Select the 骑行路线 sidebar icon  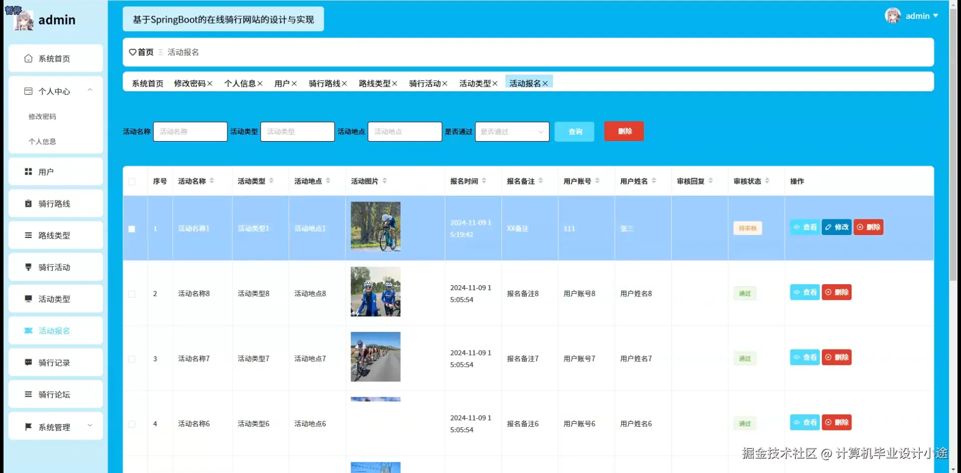pyautogui.click(x=29, y=203)
